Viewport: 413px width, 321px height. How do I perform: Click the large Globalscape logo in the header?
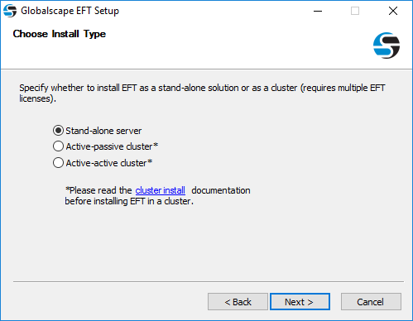tap(387, 46)
